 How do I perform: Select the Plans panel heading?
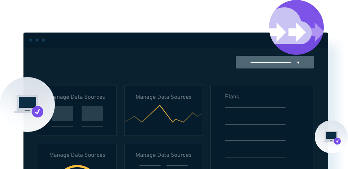(x=232, y=97)
